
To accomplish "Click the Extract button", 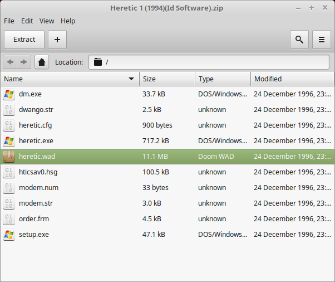I will pyautogui.click(x=24, y=40).
